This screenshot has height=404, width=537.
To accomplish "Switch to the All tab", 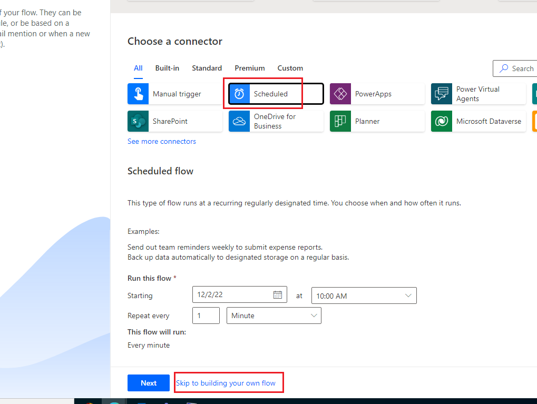I will (138, 68).
